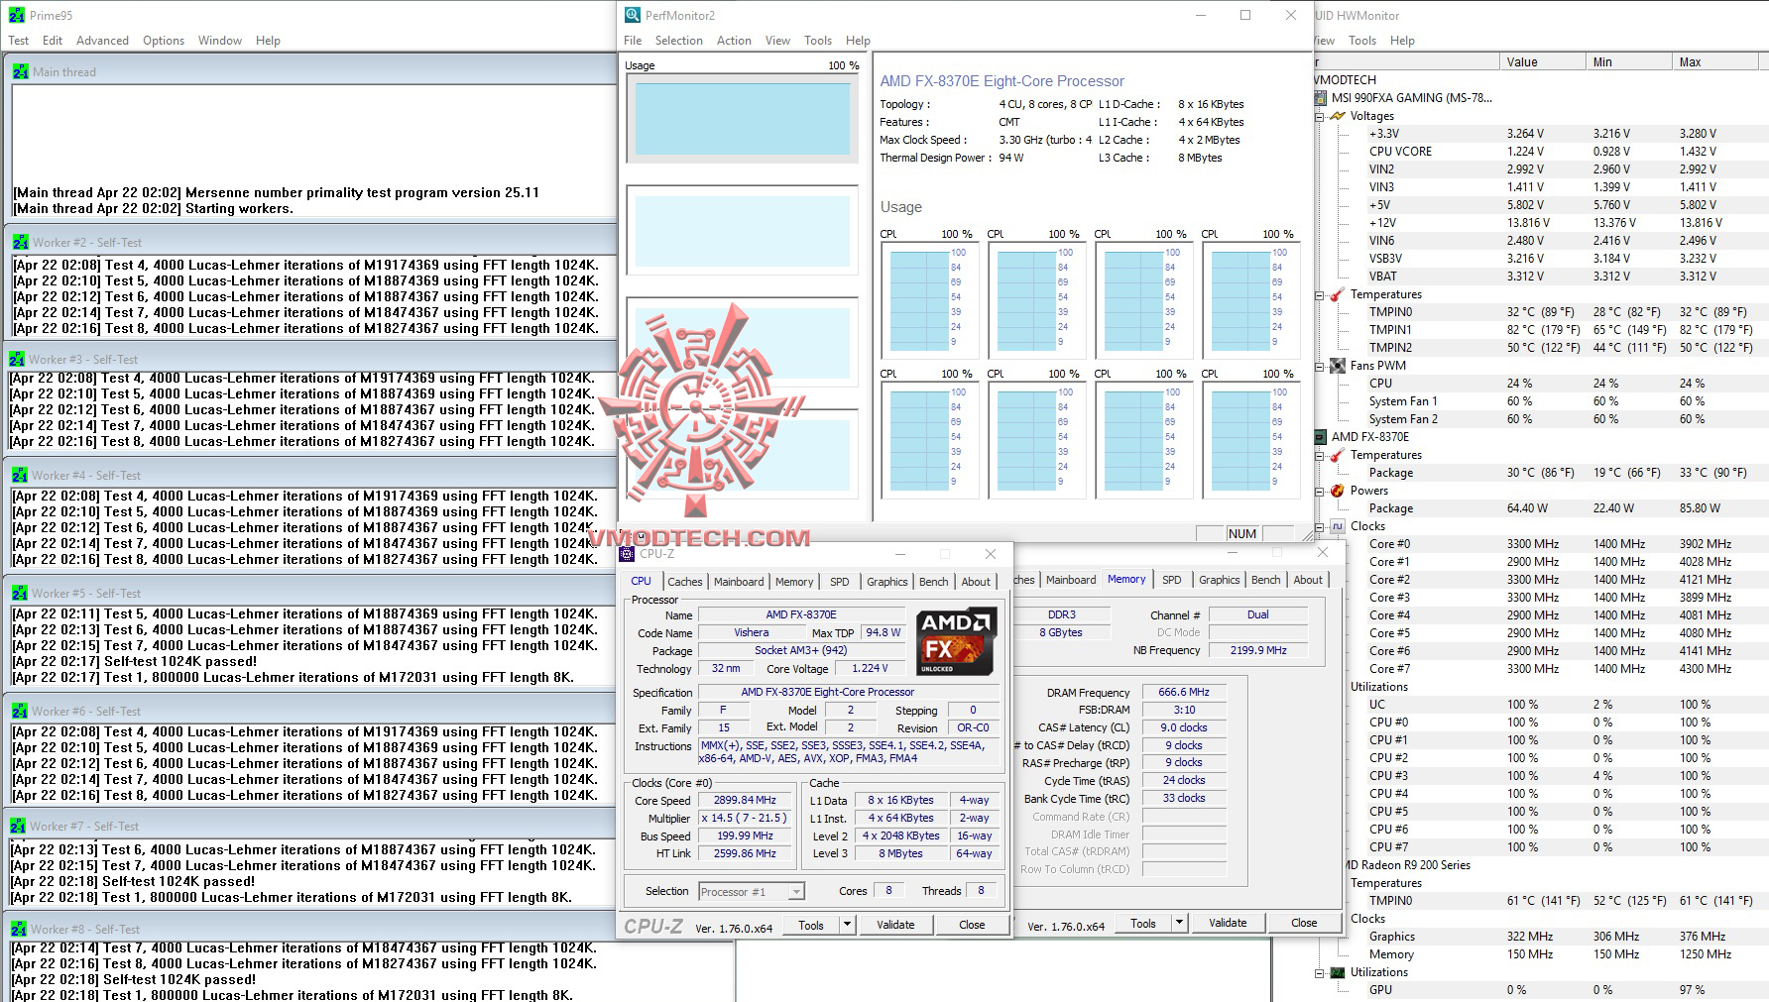Viewport: 1769px width, 1002px height.
Task: Click the Prime95 application icon in its title bar
Action: 16,15
